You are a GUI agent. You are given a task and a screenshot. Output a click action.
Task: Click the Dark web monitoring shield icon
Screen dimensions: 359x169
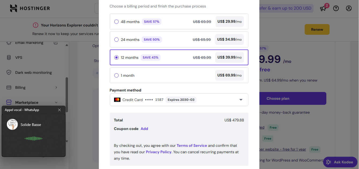coord(9,72)
